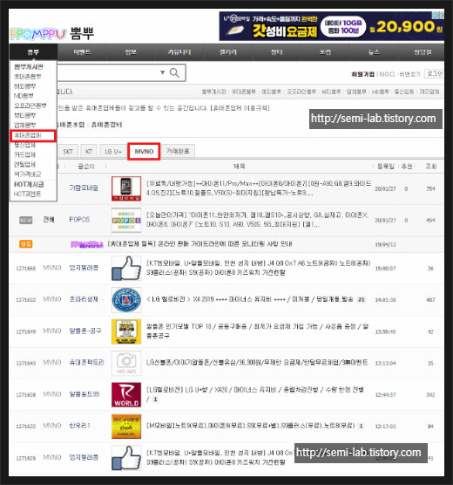Open the 이벤트 navigation menu
This screenshot has width=453, height=485.
click(82, 52)
